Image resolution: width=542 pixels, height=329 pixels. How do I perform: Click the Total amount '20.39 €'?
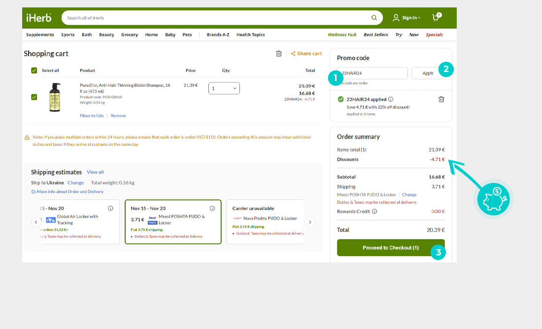point(436,230)
